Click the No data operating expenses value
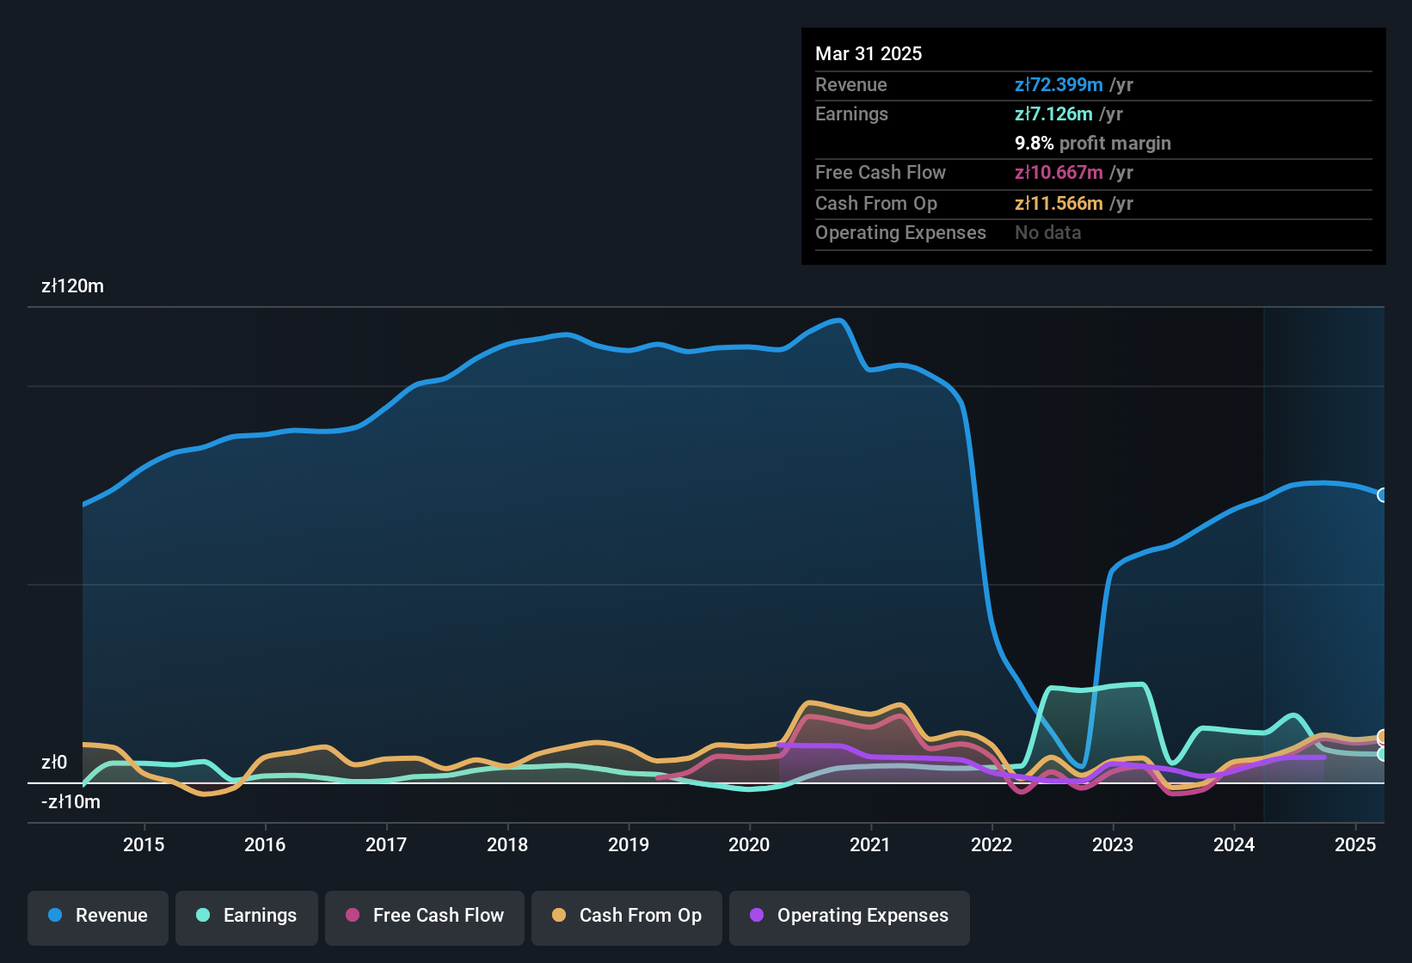Screen dimensions: 1412x963 point(1048,232)
